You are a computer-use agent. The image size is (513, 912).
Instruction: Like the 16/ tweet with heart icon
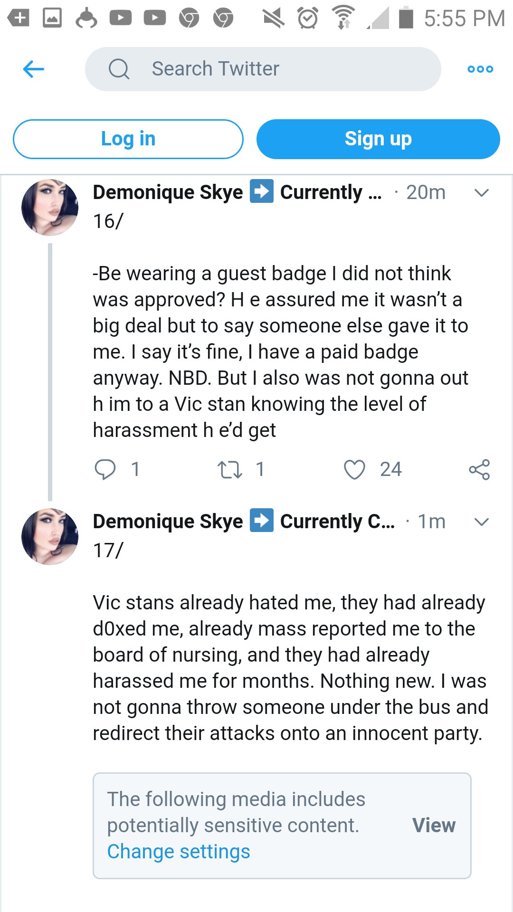(354, 469)
